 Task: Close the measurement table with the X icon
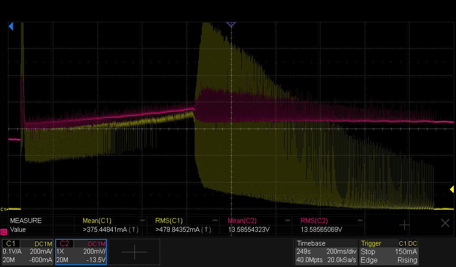point(445,223)
